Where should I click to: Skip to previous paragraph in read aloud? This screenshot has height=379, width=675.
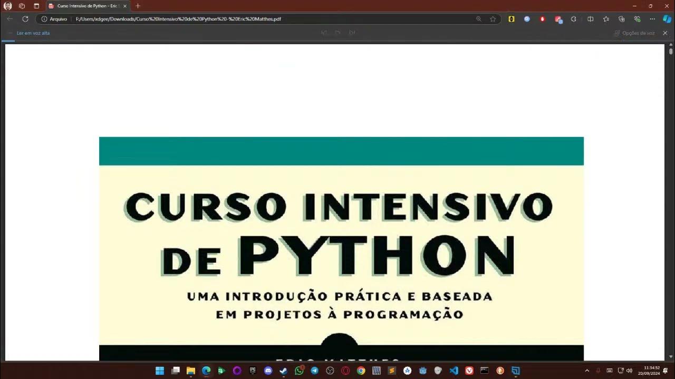pyautogui.click(x=324, y=33)
